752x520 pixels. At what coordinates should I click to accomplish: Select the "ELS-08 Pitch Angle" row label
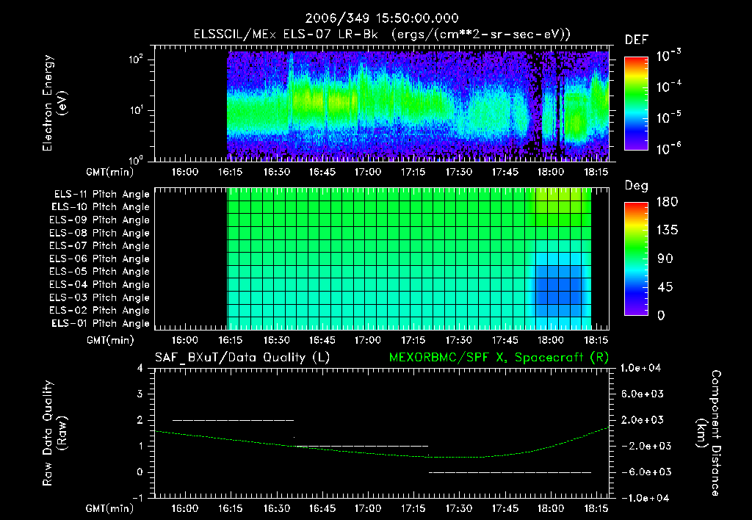coord(100,233)
